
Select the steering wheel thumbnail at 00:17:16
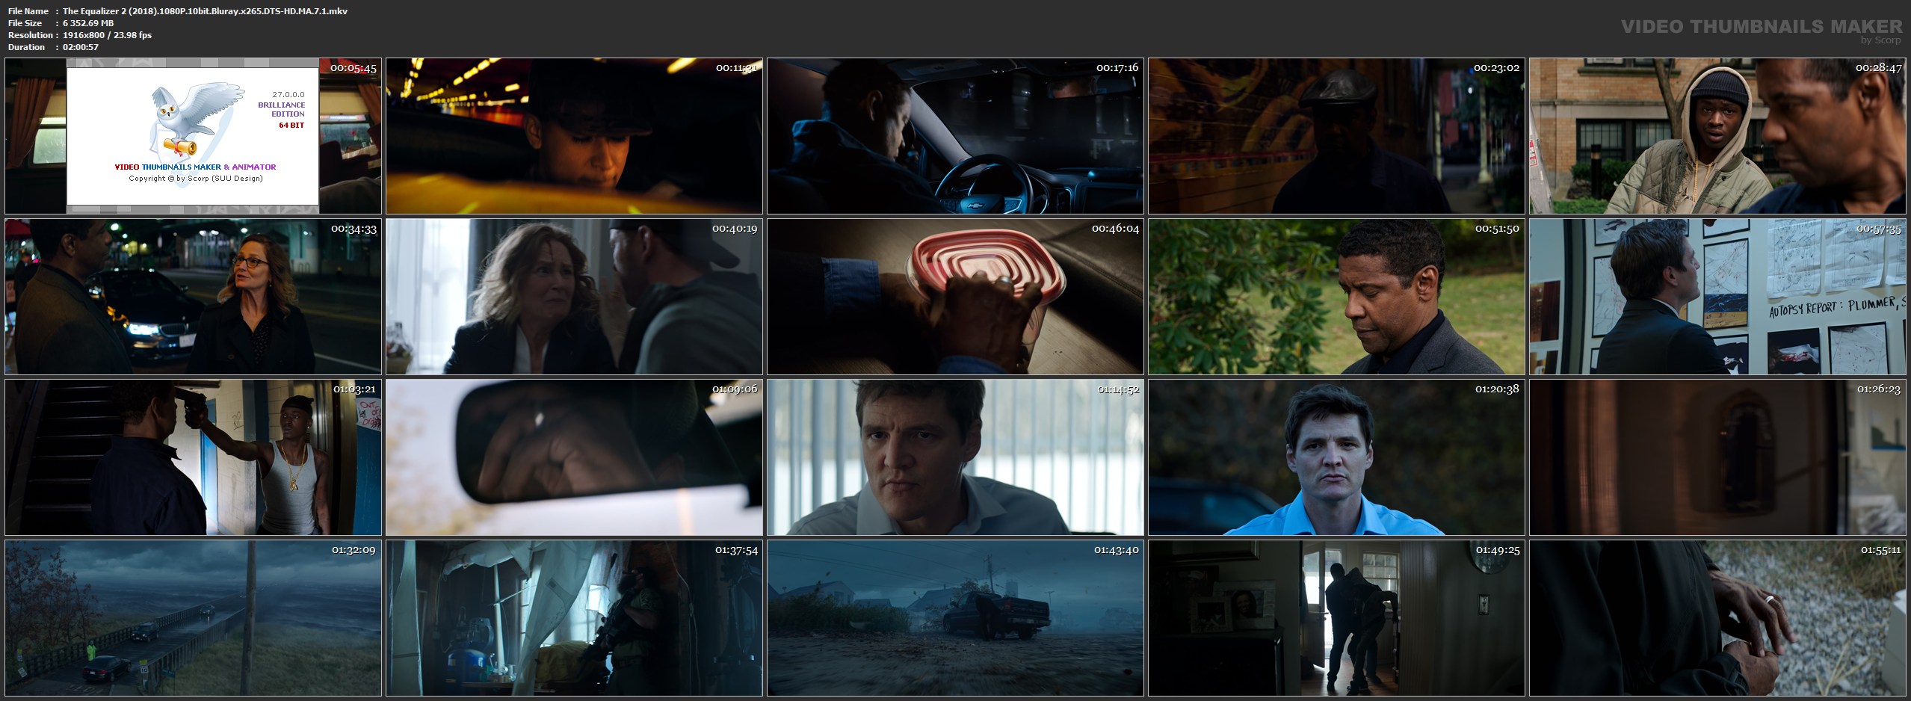click(x=955, y=136)
